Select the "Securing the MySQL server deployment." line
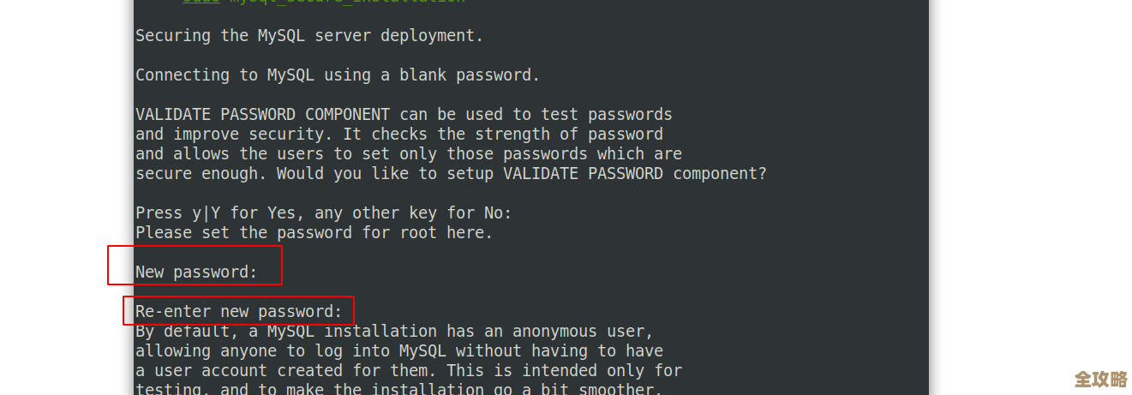 [309, 35]
